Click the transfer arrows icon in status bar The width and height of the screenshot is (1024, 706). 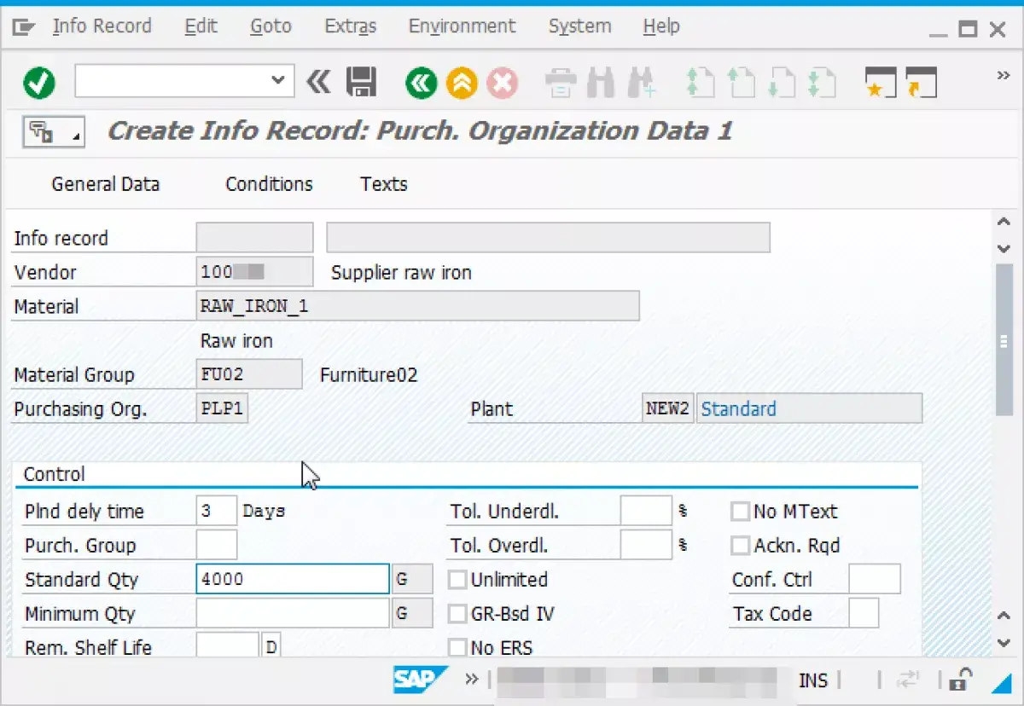(x=908, y=680)
